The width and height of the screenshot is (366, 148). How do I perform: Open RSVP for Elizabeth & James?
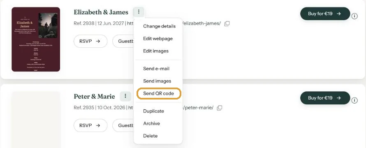point(90,41)
